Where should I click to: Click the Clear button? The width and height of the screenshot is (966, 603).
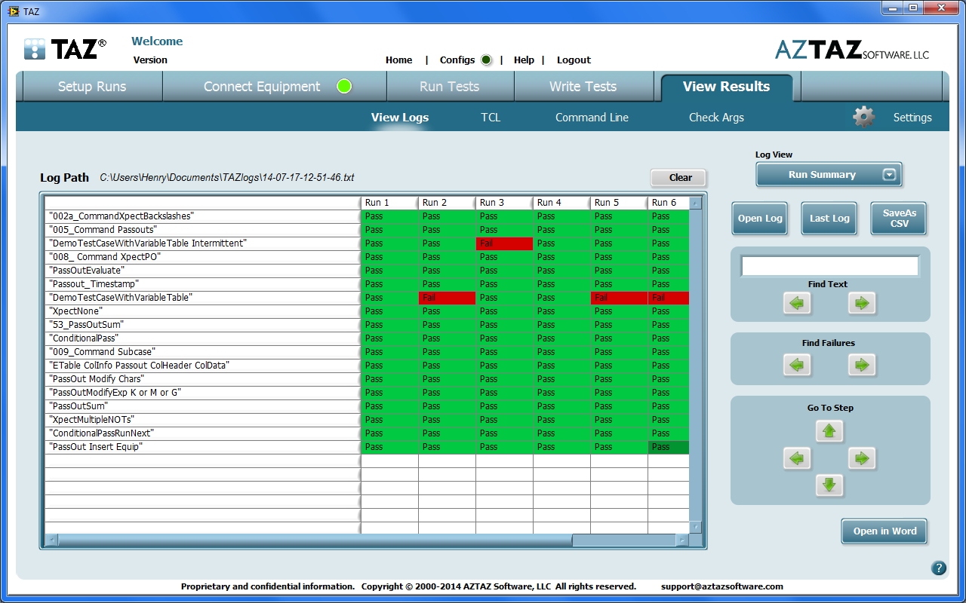pyautogui.click(x=679, y=178)
